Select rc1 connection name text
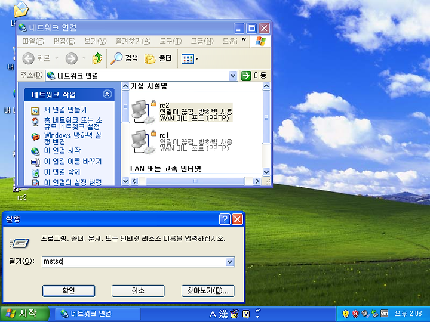 [164, 135]
